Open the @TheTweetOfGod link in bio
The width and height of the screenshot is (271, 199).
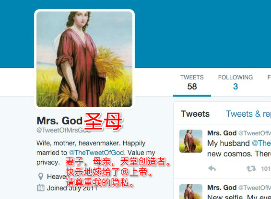pyautogui.click(x=96, y=153)
